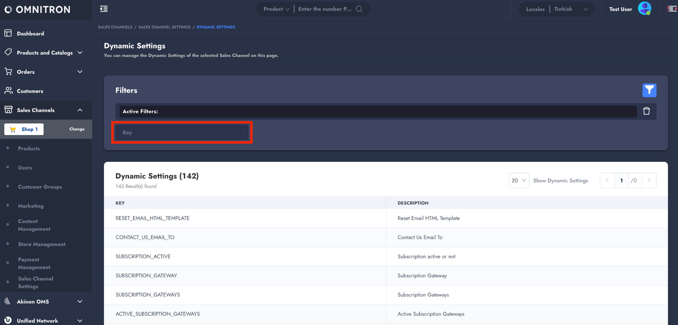Click the page number input box
This screenshot has width=678, height=325.
[x=621, y=180]
